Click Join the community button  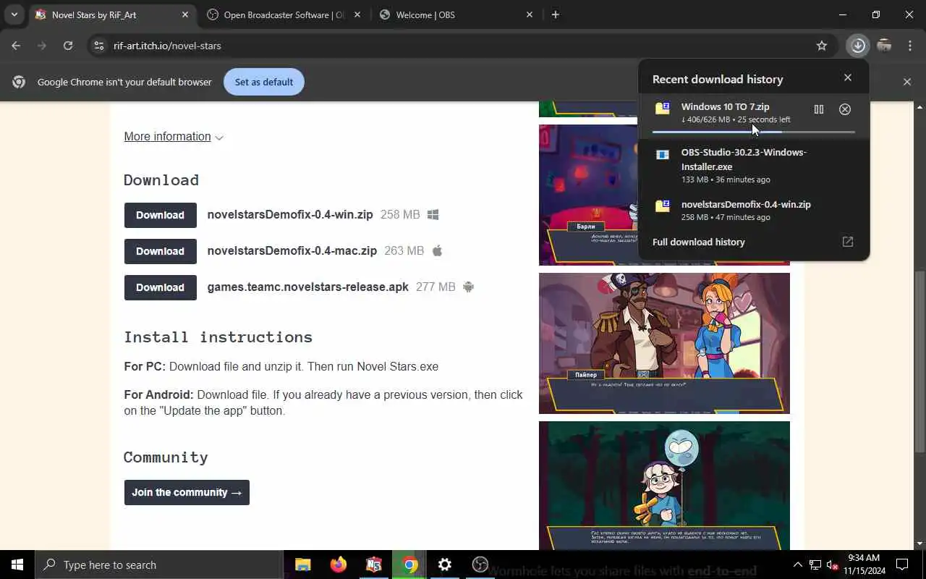pyautogui.click(x=187, y=492)
